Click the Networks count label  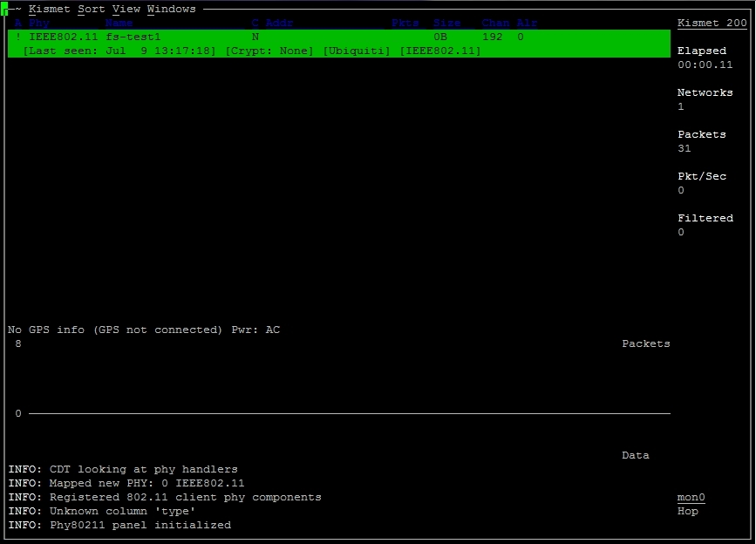705,92
